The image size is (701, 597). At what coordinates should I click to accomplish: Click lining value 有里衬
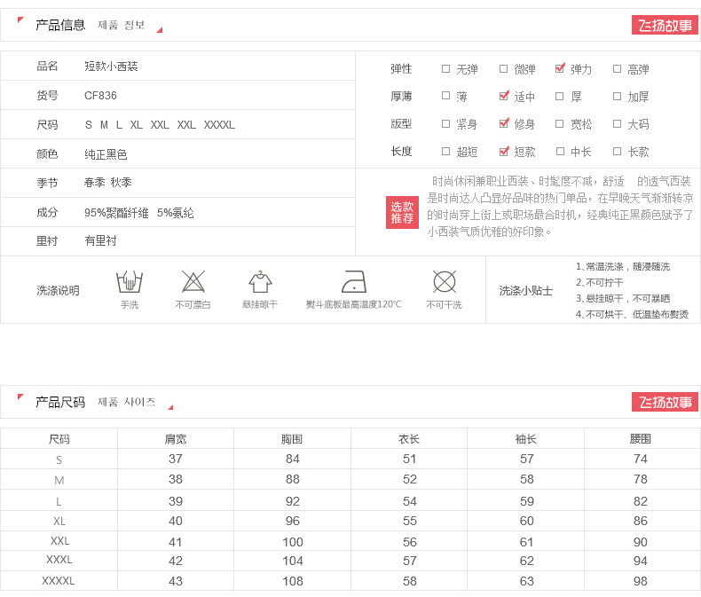click(x=100, y=241)
